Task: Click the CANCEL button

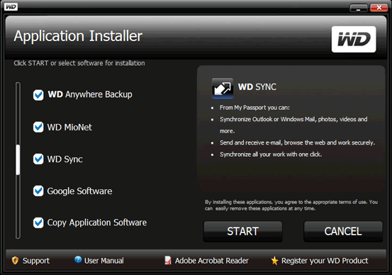Action: click(343, 231)
